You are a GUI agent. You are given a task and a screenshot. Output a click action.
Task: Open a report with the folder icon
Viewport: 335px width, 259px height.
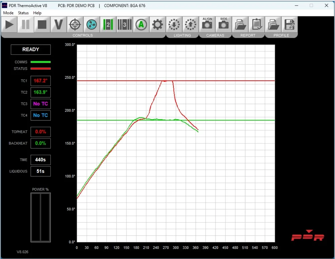(x=240, y=24)
